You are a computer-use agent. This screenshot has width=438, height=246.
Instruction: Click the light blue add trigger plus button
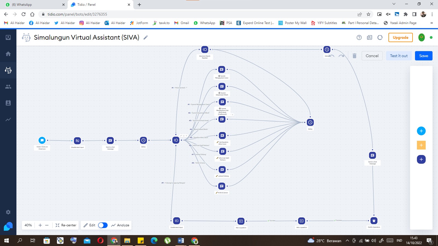pyautogui.click(x=421, y=131)
